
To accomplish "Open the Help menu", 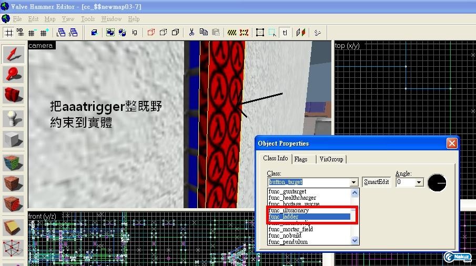I will point(134,19).
